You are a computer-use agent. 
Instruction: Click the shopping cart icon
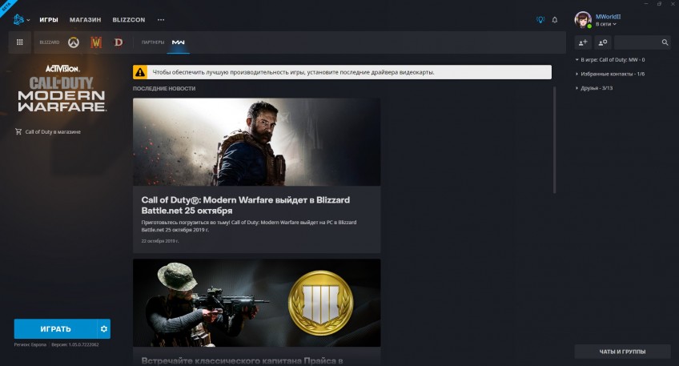[18, 131]
